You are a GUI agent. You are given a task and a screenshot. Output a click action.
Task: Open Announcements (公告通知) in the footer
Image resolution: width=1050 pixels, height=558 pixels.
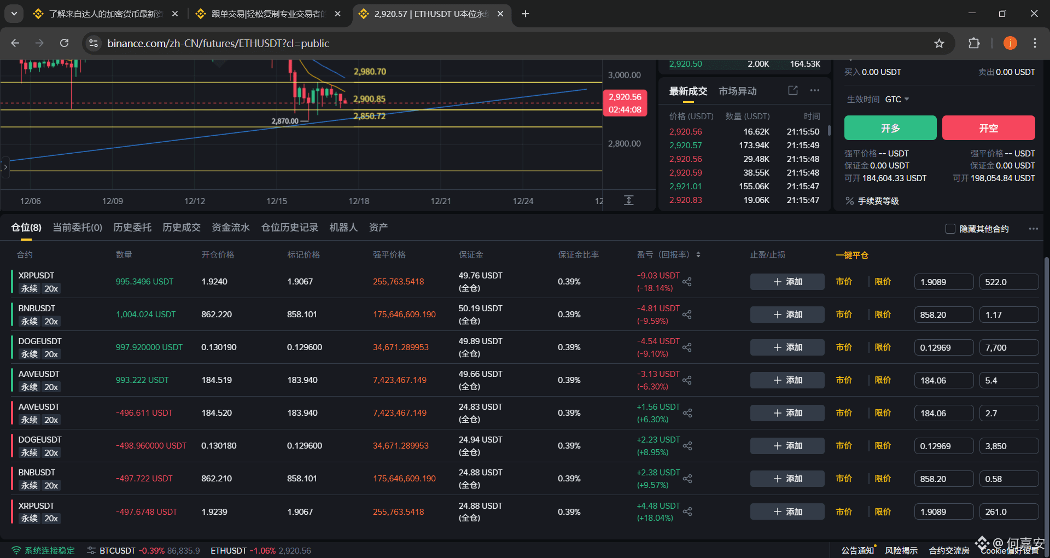tap(857, 550)
